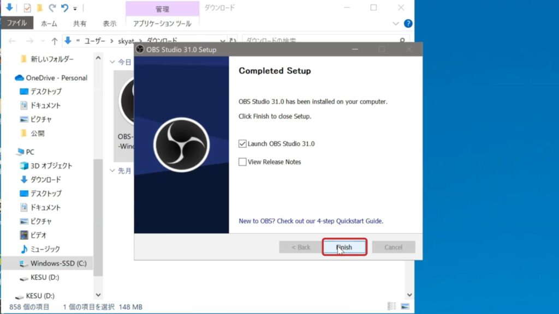This screenshot has height=314, width=559.
Task: Click the redo icon in quick access toolbar
Action: pos(52,8)
